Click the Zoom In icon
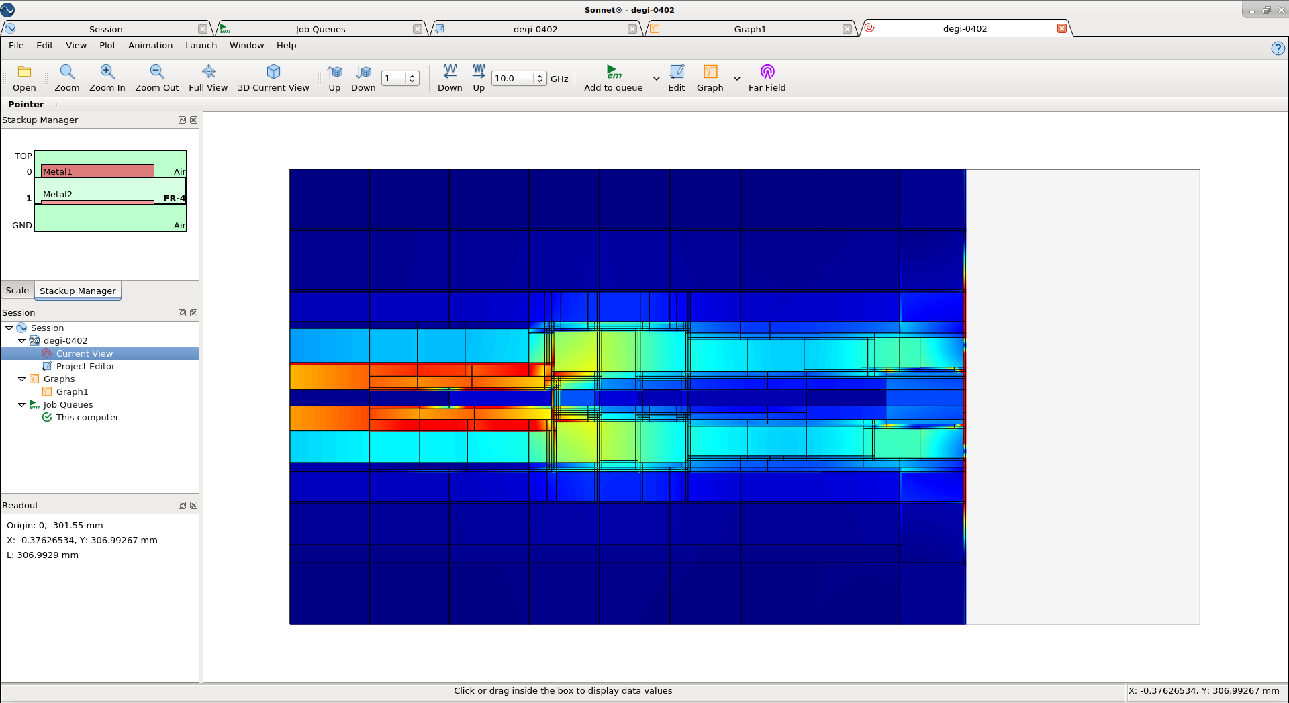This screenshot has width=1289, height=703. pos(107,72)
